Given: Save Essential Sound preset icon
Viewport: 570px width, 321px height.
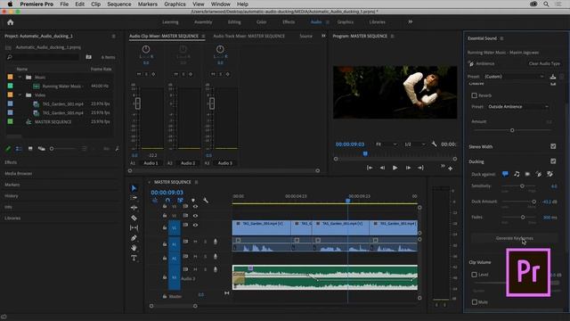Looking at the screenshot, I should 553,77.
